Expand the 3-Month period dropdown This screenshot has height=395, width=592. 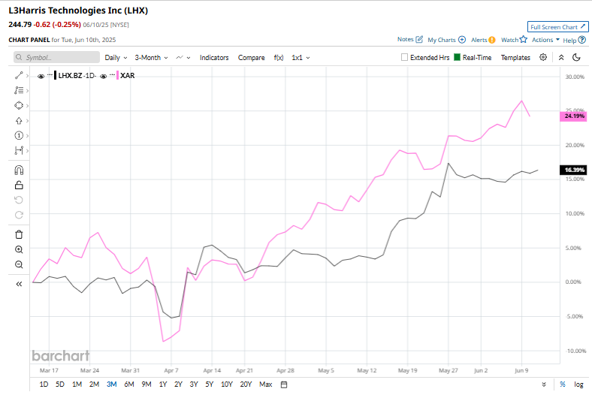(x=151, y=57)
